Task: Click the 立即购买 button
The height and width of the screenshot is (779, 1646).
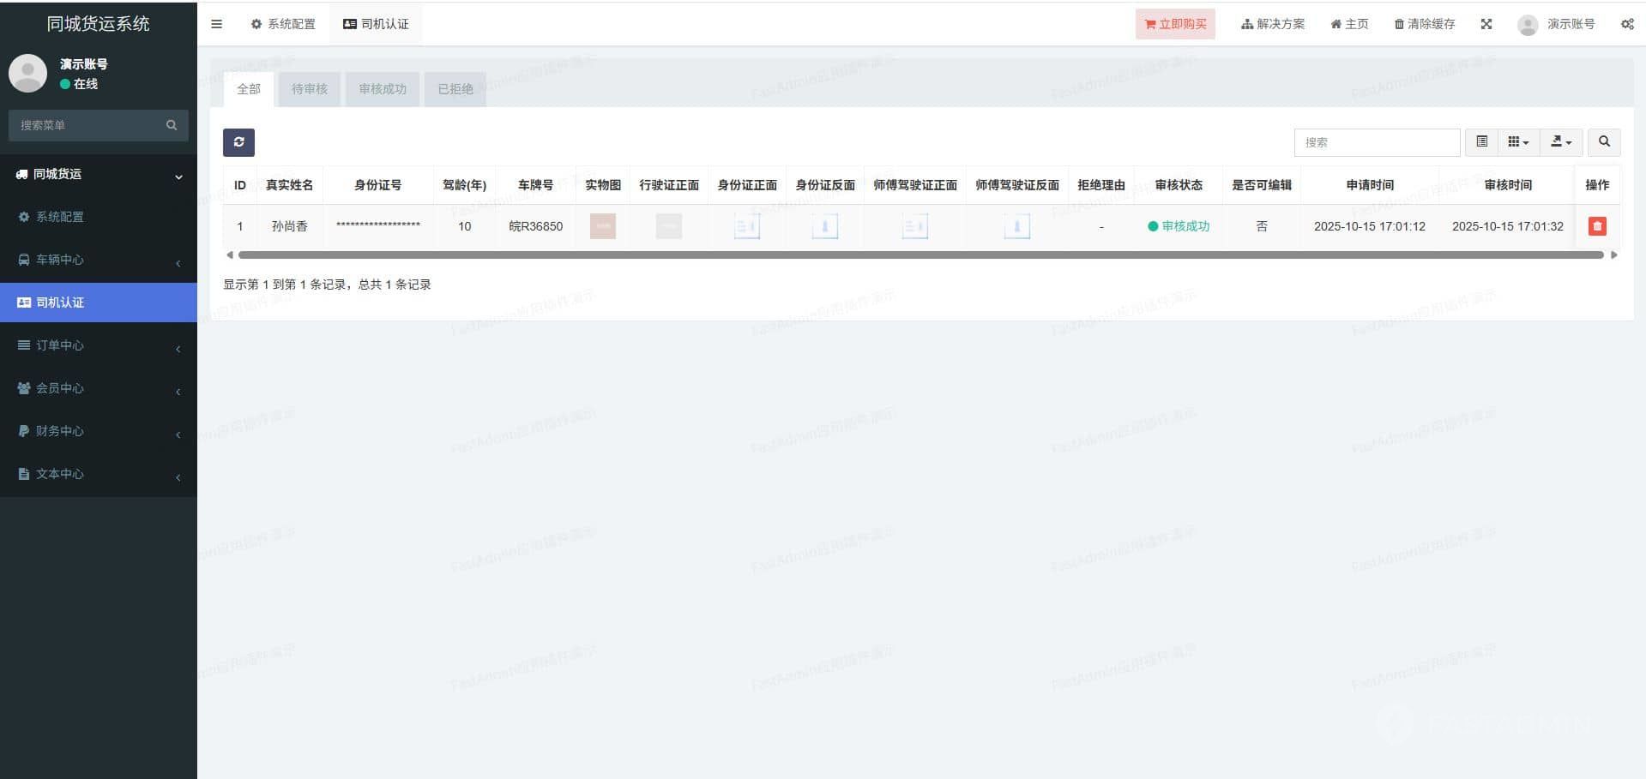Action: click(x=1175, y=24)
